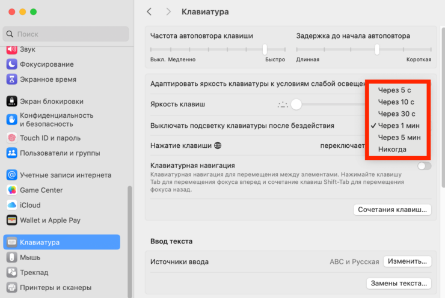Click the Фокусирование moon icon

coord(11,64)
